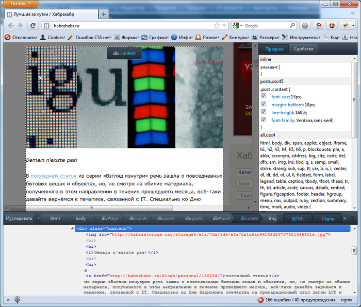Open the Контуры toolbar menu

pos(235,37)
